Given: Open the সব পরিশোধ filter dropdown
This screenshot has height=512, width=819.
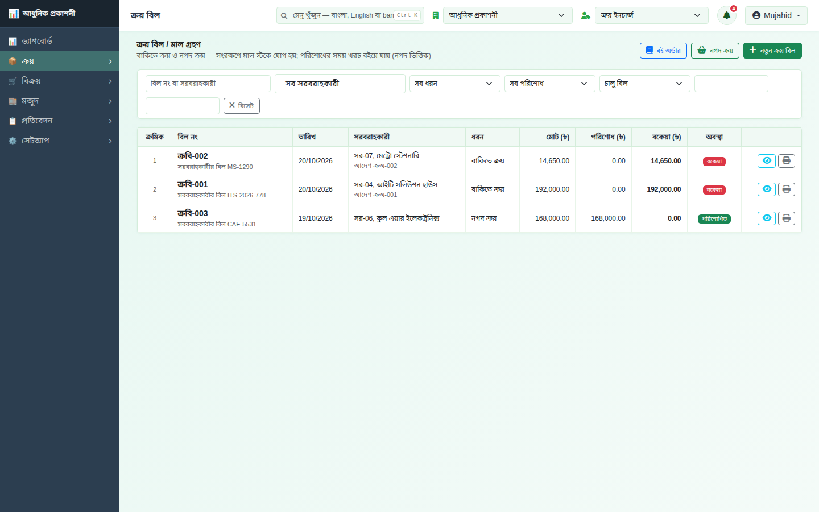Looking at the screenshot, I should 549,84.
